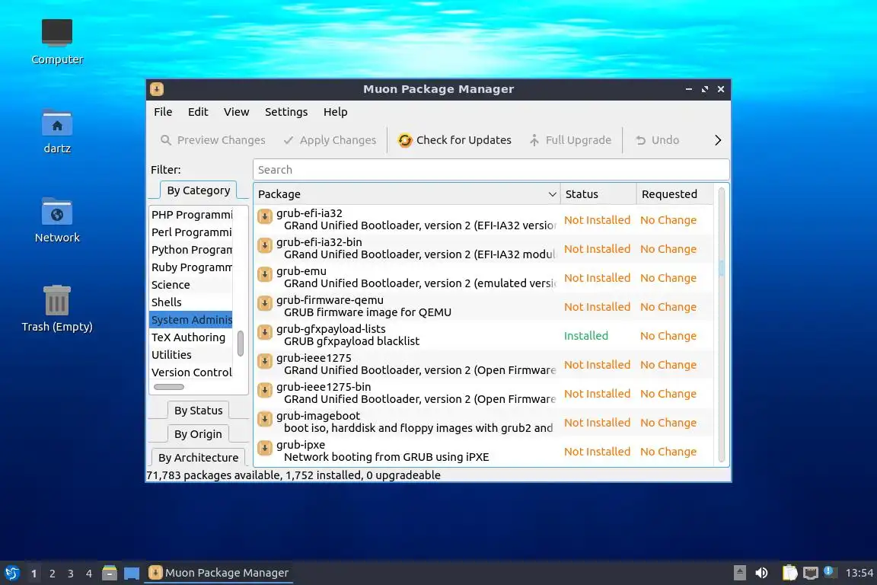Open the Settings menu
Viewport: 877px width, 585px height.
tap(286, 112)
